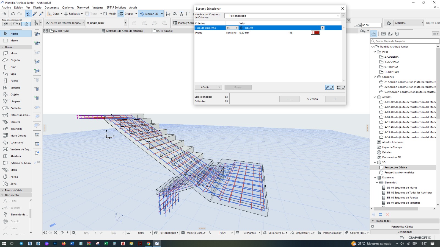
Task: Click the Añadir... button
Action: 206,87
